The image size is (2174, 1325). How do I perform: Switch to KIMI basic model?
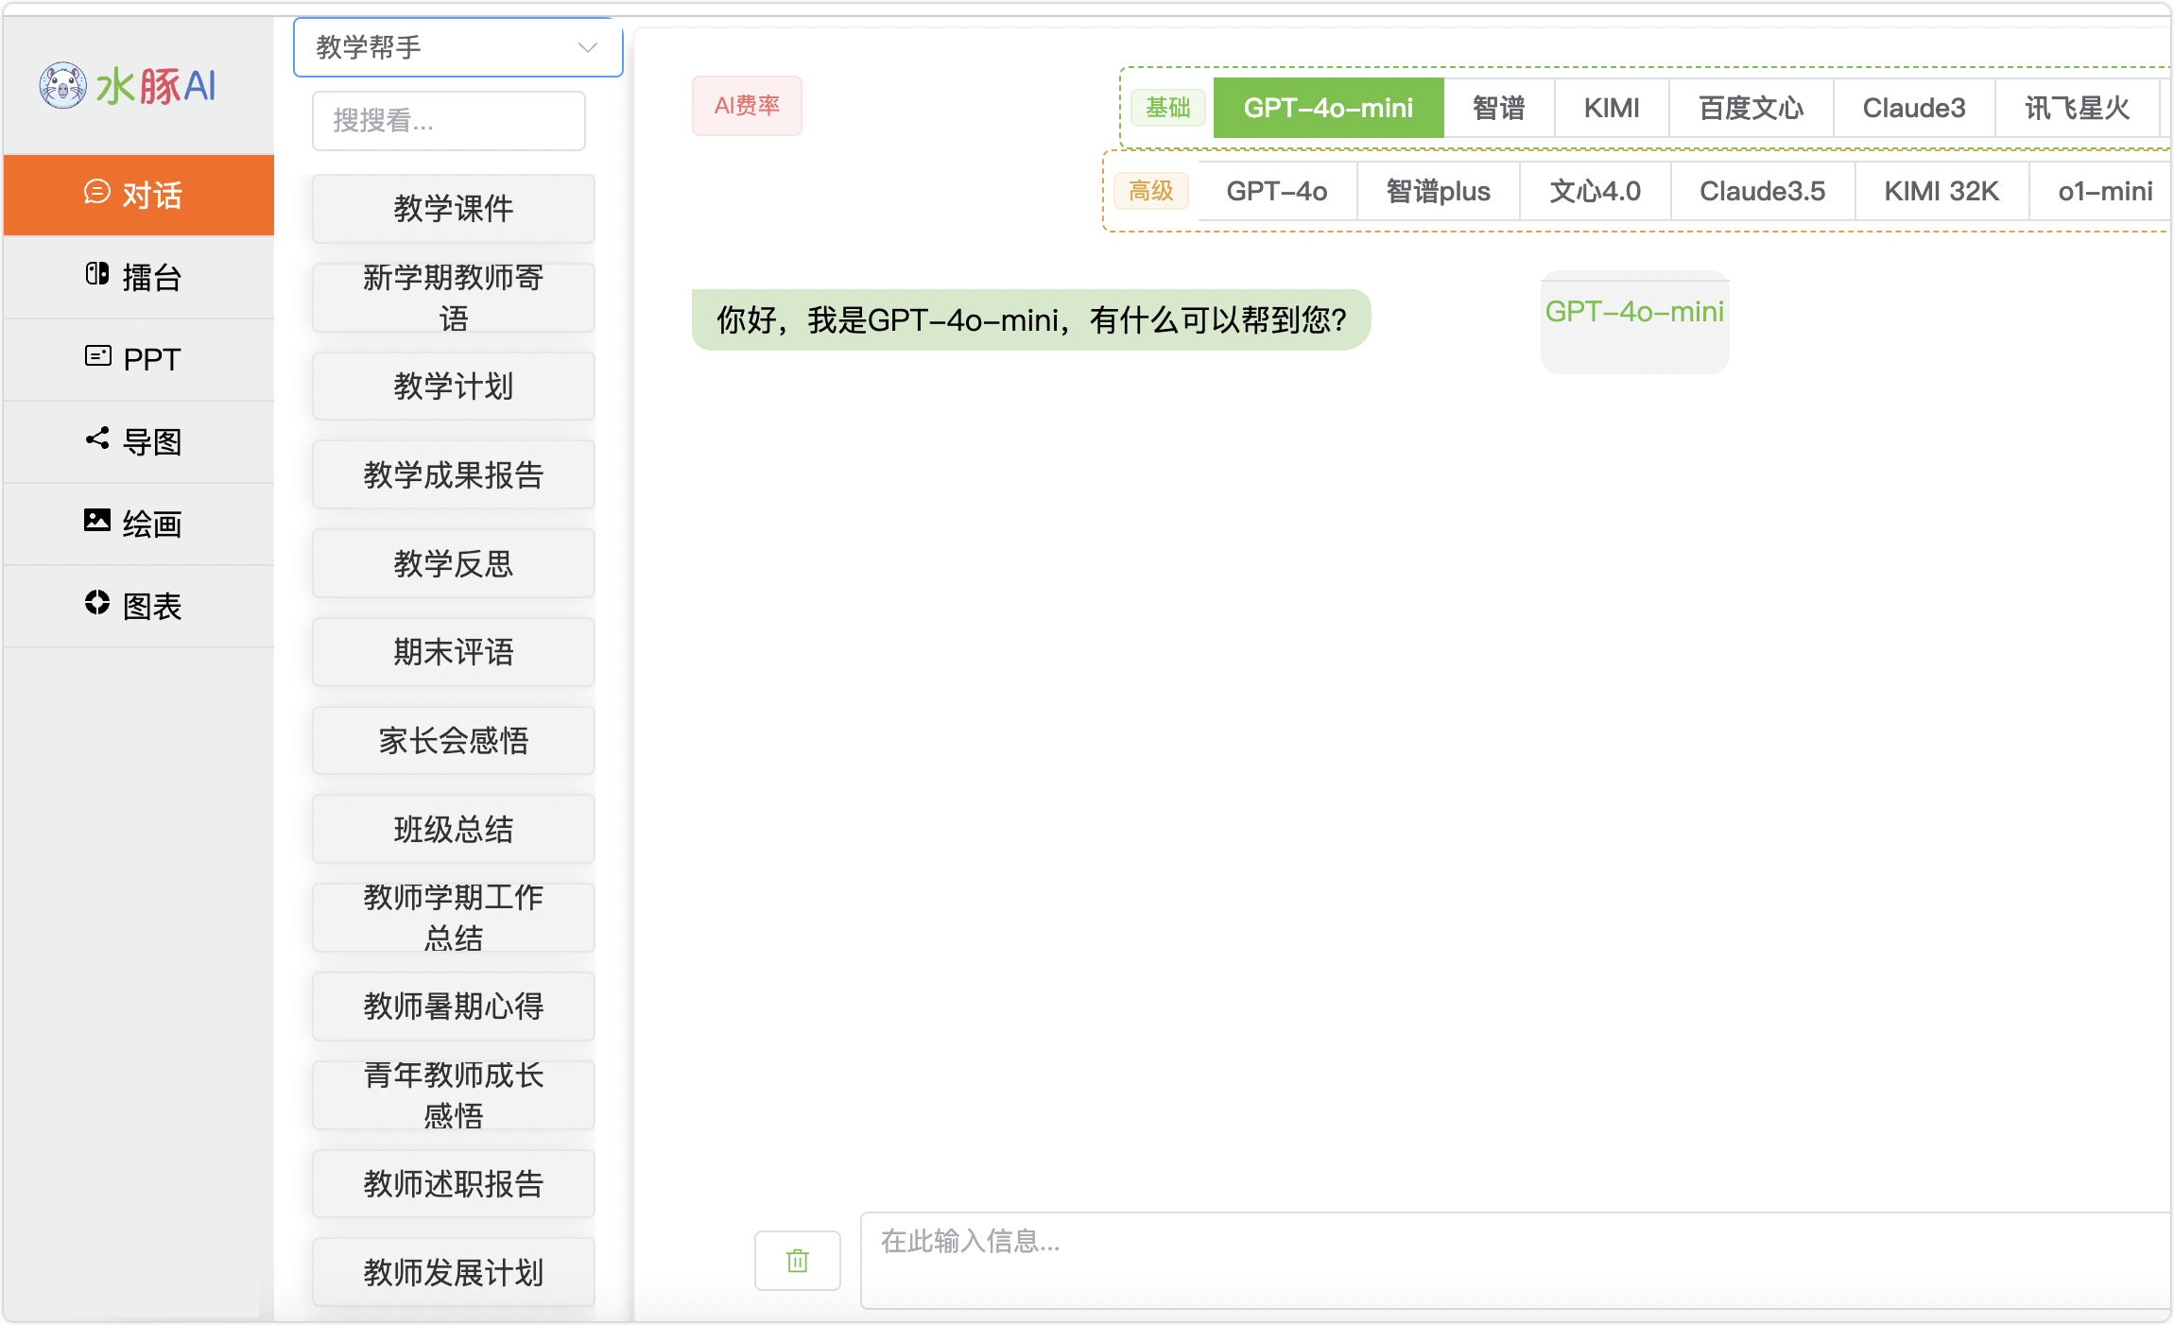(x=1611, y=108)
